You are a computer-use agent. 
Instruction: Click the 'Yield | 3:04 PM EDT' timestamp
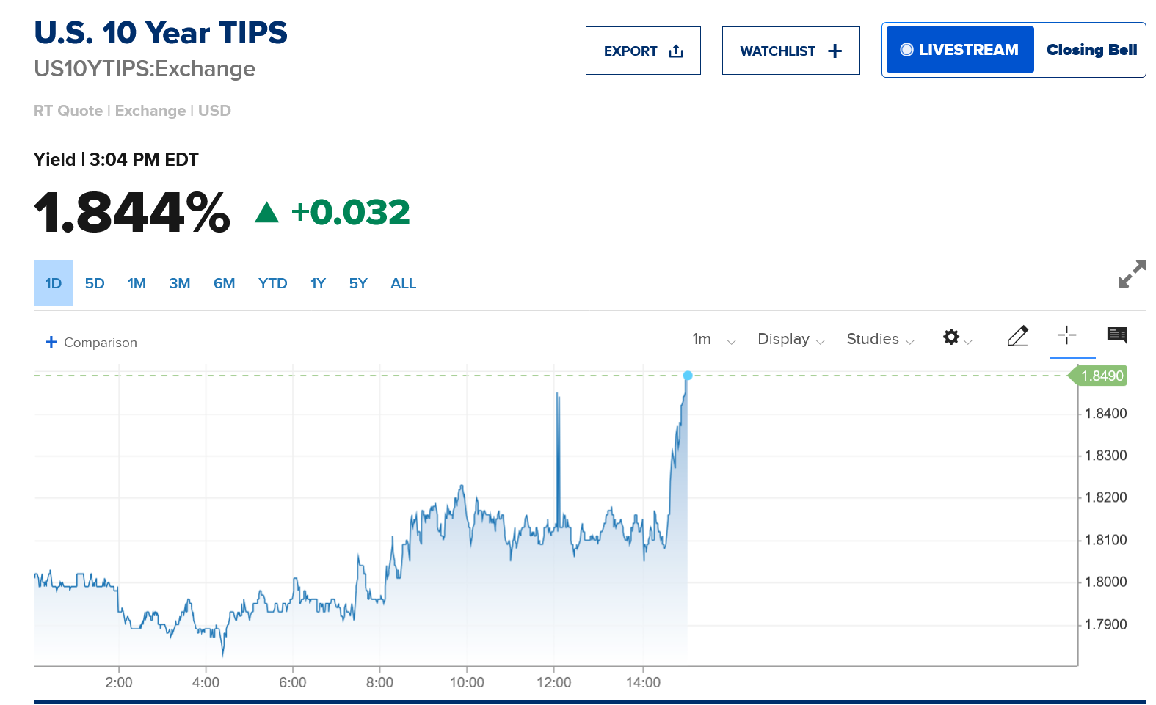pyautogui.click(x=116, y=160)
